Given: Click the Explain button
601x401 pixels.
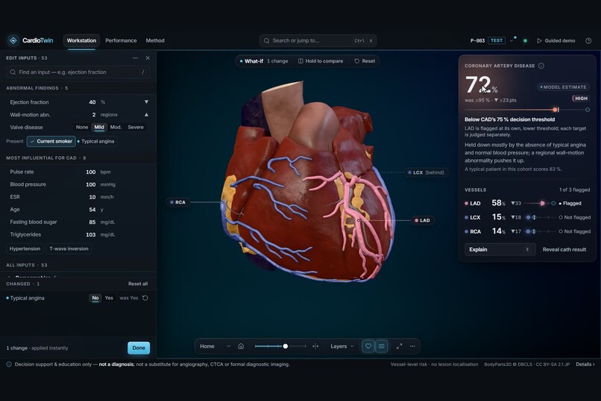Looking at the screenshot, I should pyautogui.click(x=500, y=249).
